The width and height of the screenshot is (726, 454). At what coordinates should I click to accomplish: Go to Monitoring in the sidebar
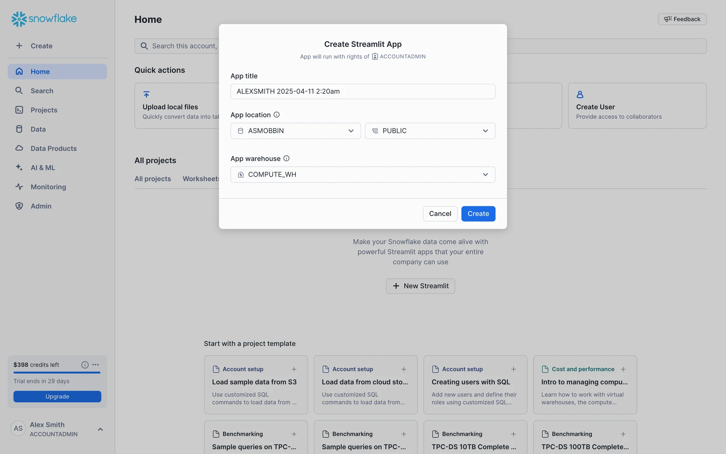pyautogui.click(x=48, y=187)
